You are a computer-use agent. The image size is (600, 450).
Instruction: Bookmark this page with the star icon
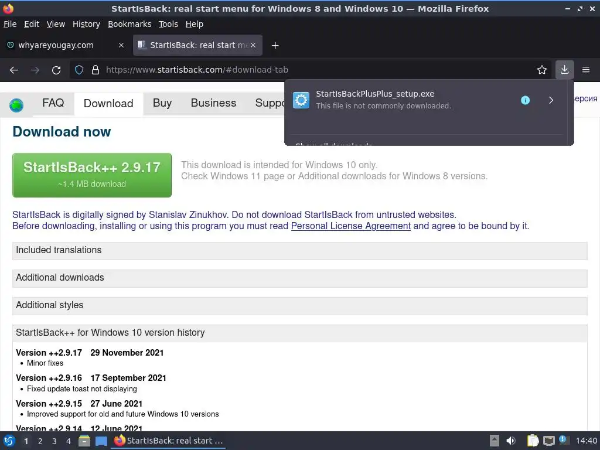541,70
